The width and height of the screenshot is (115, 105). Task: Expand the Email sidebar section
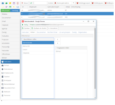[10, 21]
